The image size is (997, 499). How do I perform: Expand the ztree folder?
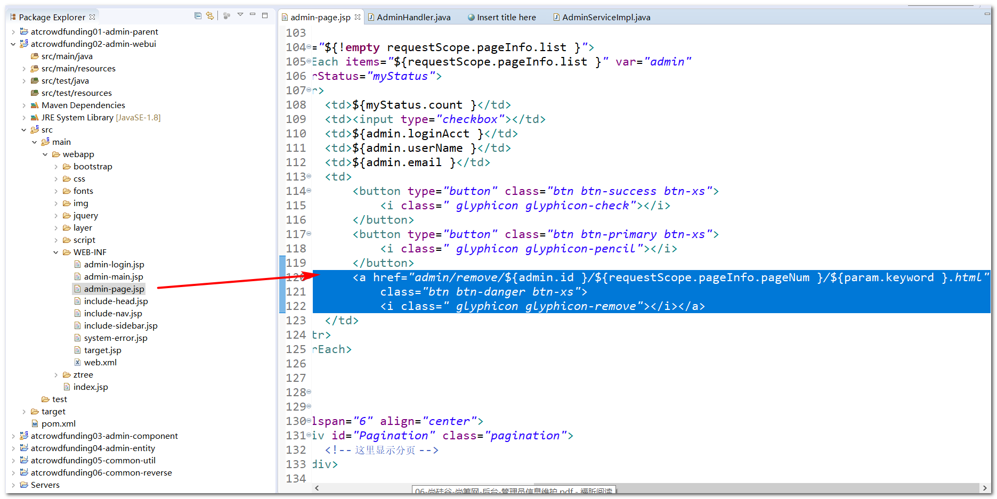(x=56, y=375)
